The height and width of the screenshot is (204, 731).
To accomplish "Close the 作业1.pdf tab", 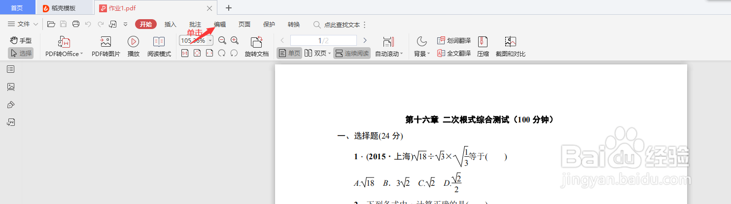I will pos(209,8).
